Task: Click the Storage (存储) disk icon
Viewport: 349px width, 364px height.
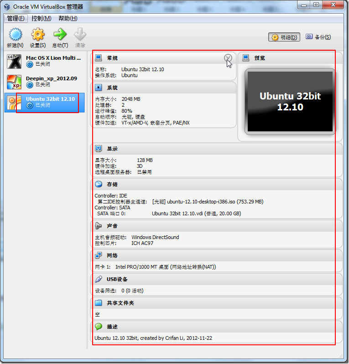Action: click(99, 184)
